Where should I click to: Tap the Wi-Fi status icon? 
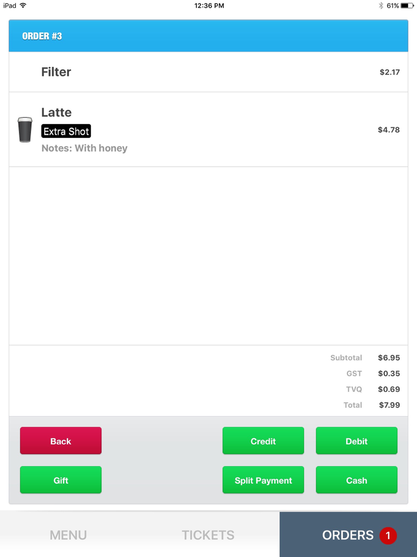(23, 5)
